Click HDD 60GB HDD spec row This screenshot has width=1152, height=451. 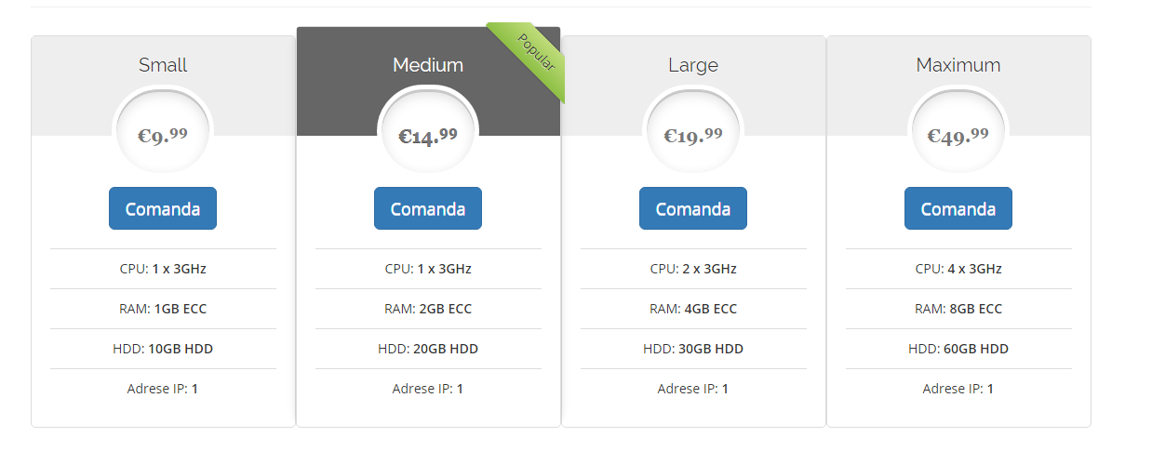point(958,349)
